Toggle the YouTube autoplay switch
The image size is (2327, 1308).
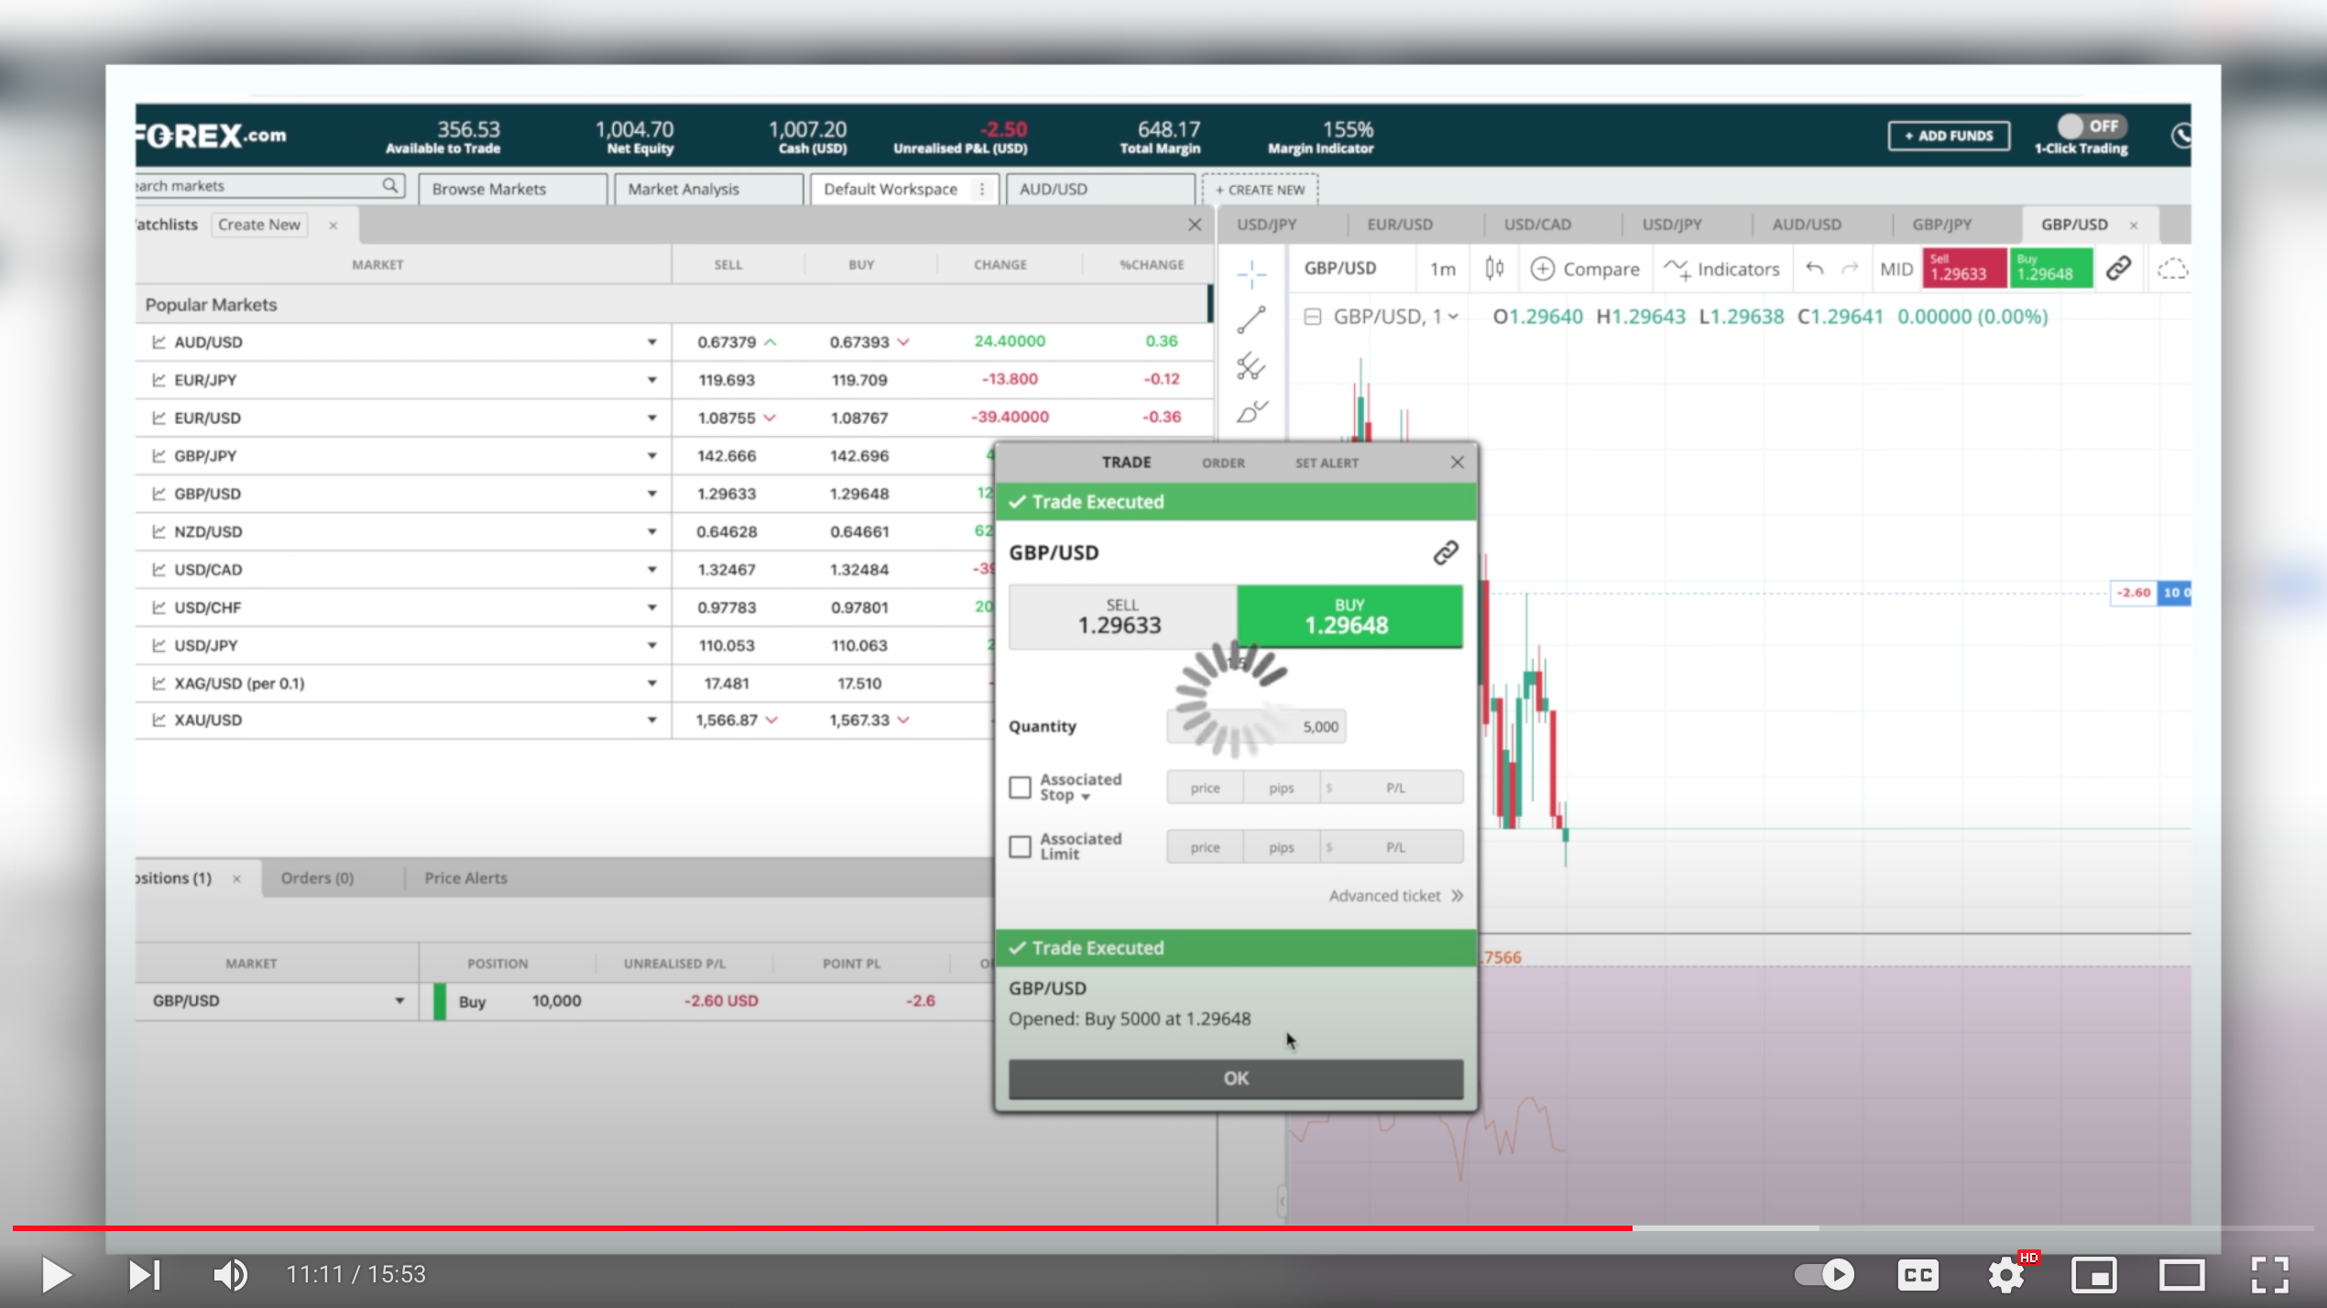(1823, 1274)
